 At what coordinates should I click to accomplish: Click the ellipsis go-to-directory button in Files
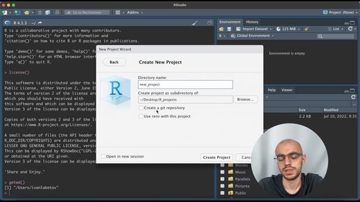pyautogui.click(x=354, y=104)
